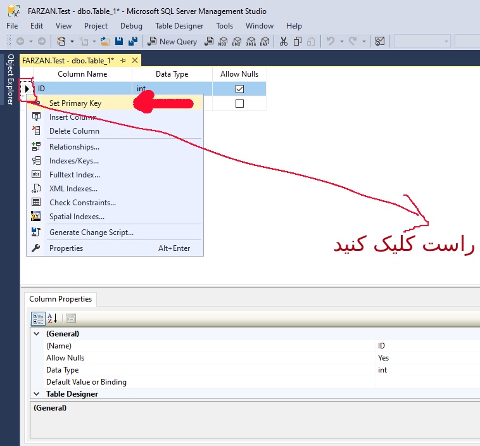Click the int Data Type cell
The height and width of the screenshot is (446, 480).
pos(171,89)
